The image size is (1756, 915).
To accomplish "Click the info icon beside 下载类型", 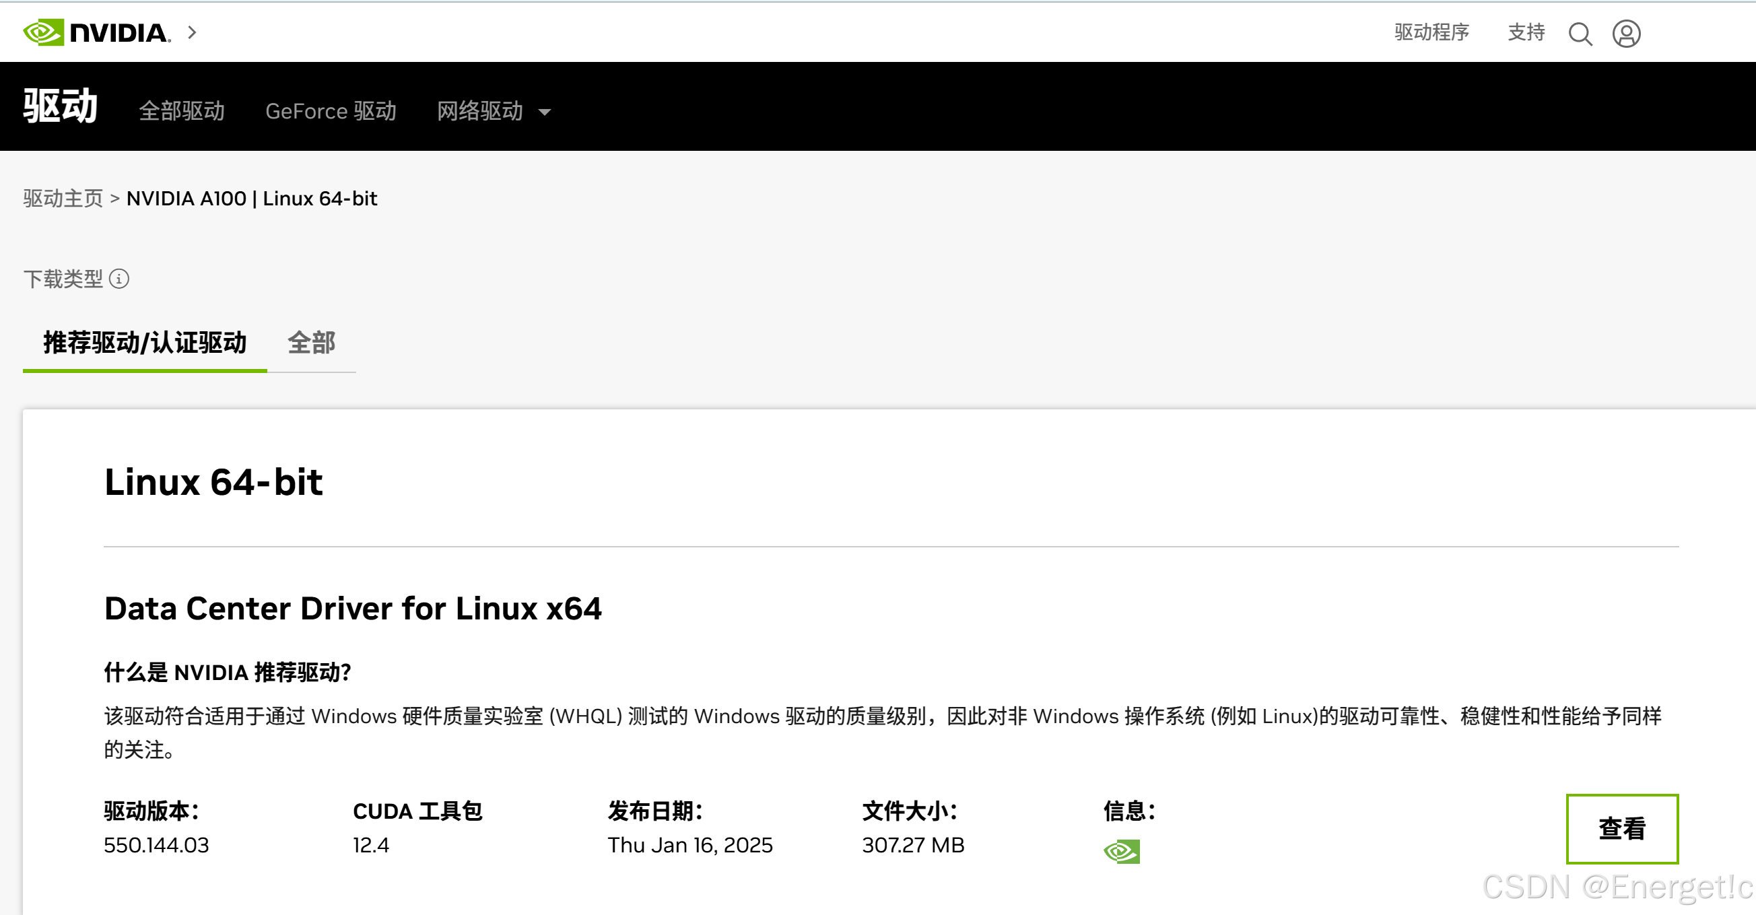I will 119,279.
